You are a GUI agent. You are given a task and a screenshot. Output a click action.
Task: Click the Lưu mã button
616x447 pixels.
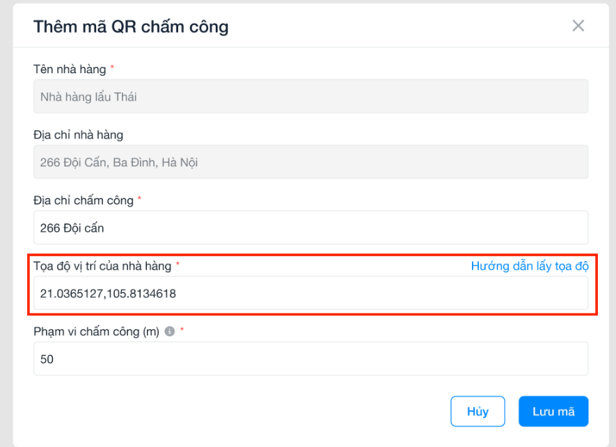click(x=553, y=411)
